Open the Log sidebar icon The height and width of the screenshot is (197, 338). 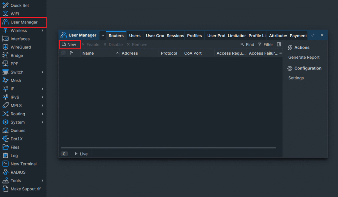[x=5, y=155]
